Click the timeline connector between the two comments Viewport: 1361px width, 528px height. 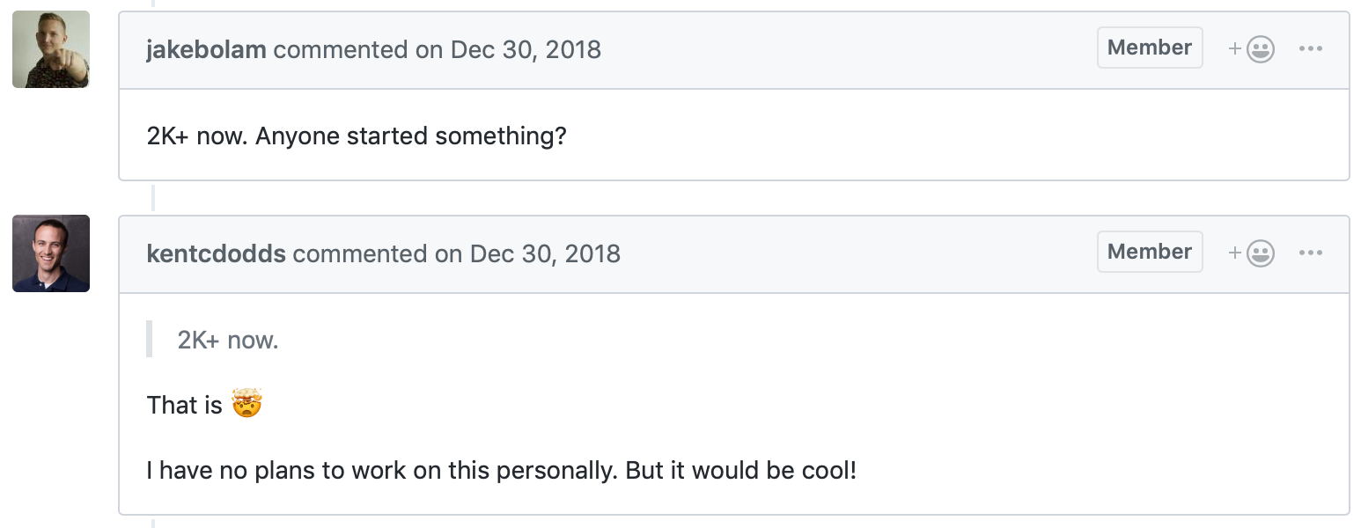pyautogui.click(x=152, y=198)
